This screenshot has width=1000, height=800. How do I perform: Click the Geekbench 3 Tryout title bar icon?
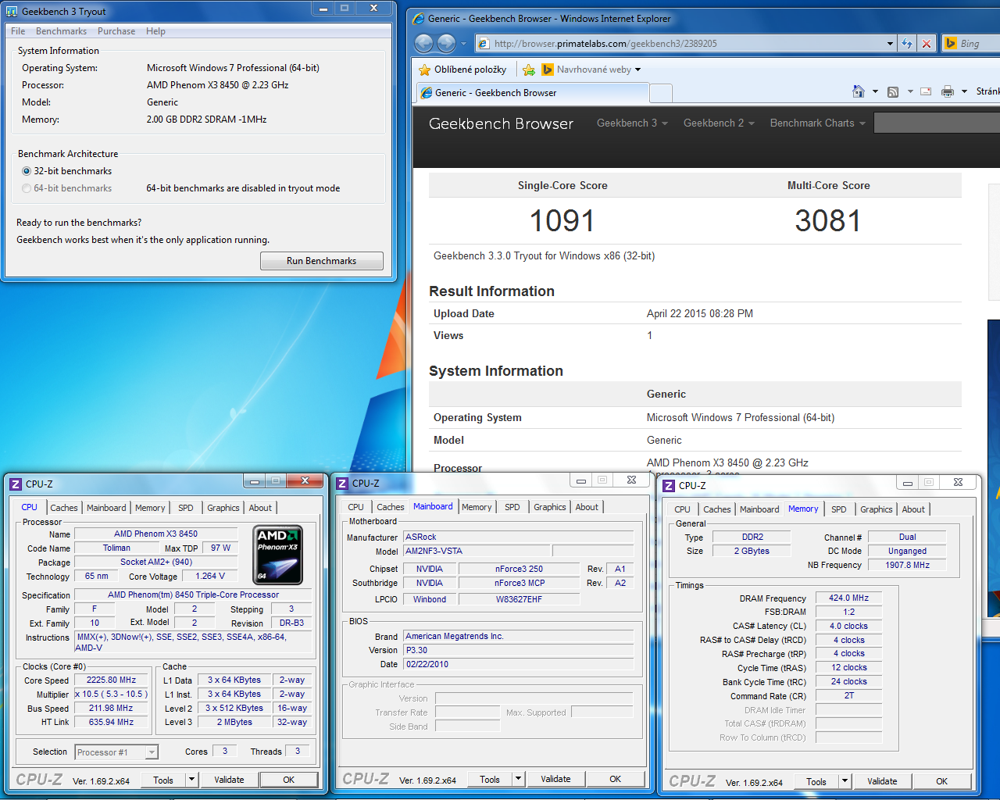pos(12,12)
